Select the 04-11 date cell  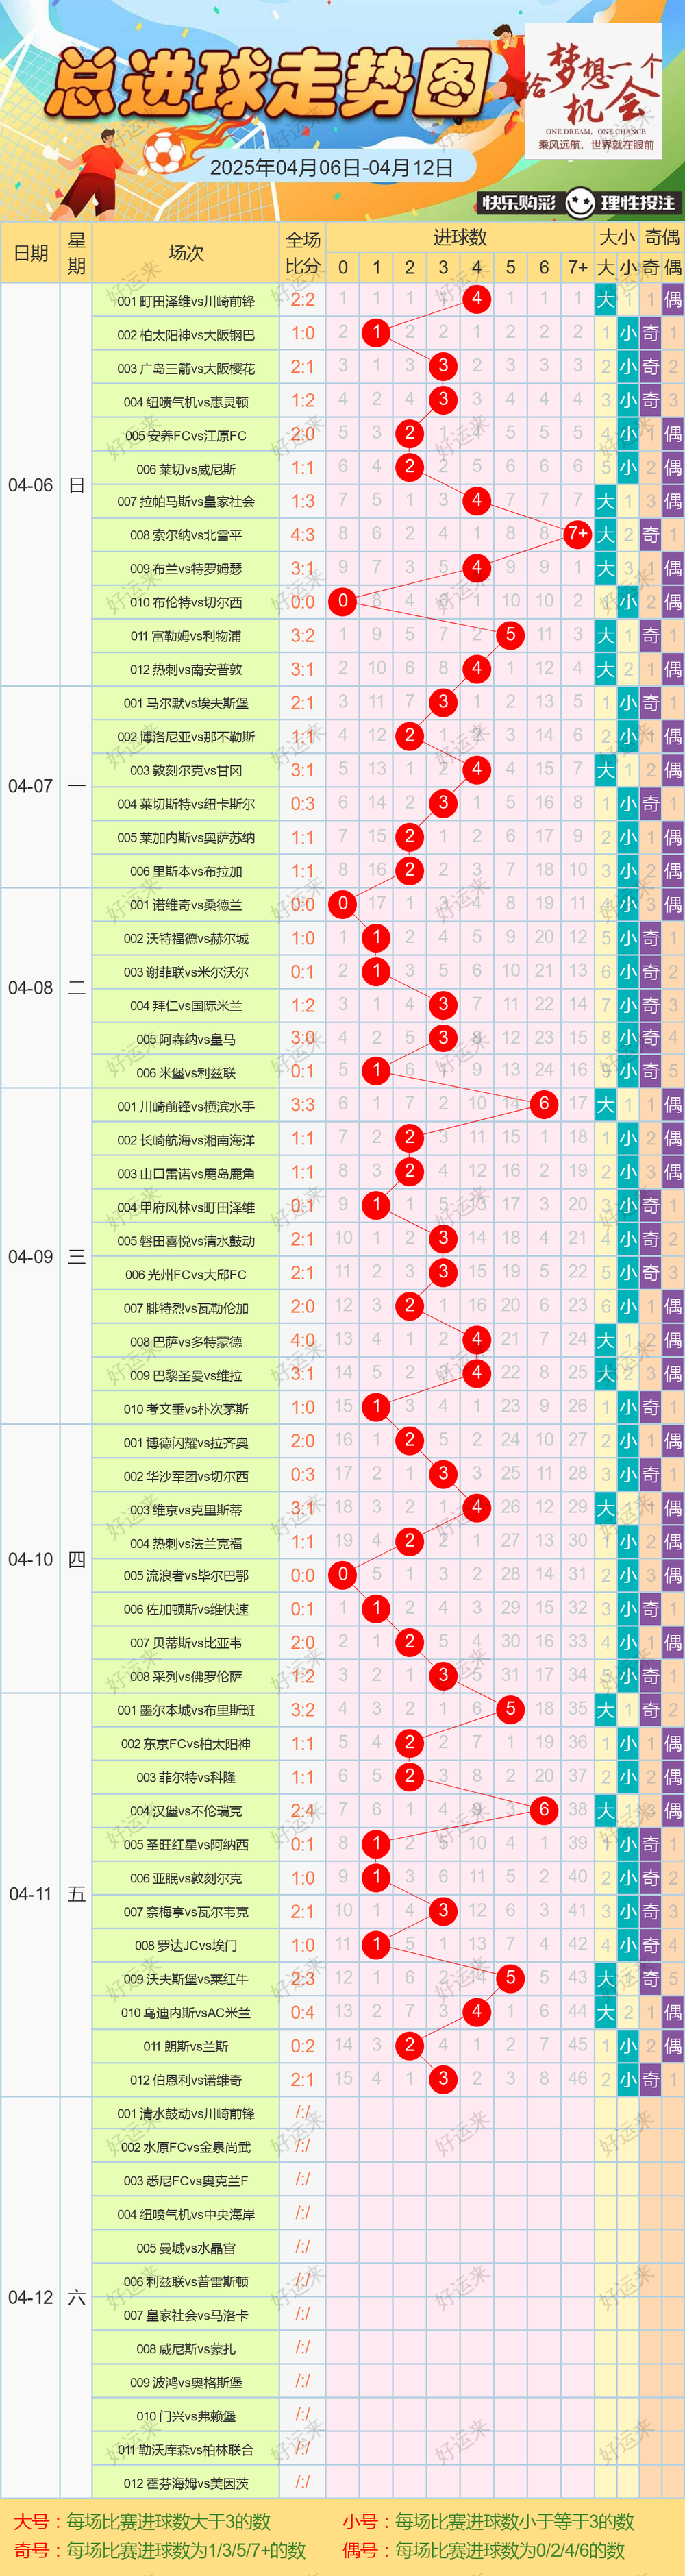pyautogui.click(x=31, y=1894)
